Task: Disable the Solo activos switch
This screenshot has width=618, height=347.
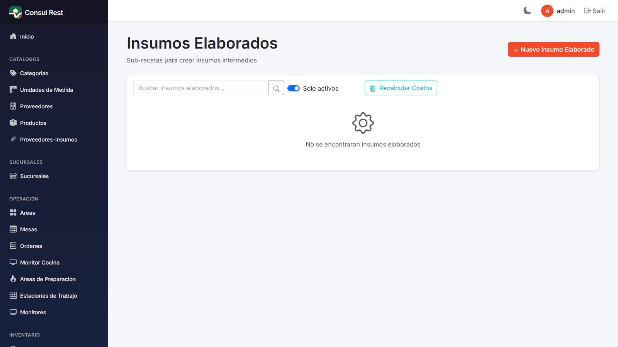Action: pos(294,88)
